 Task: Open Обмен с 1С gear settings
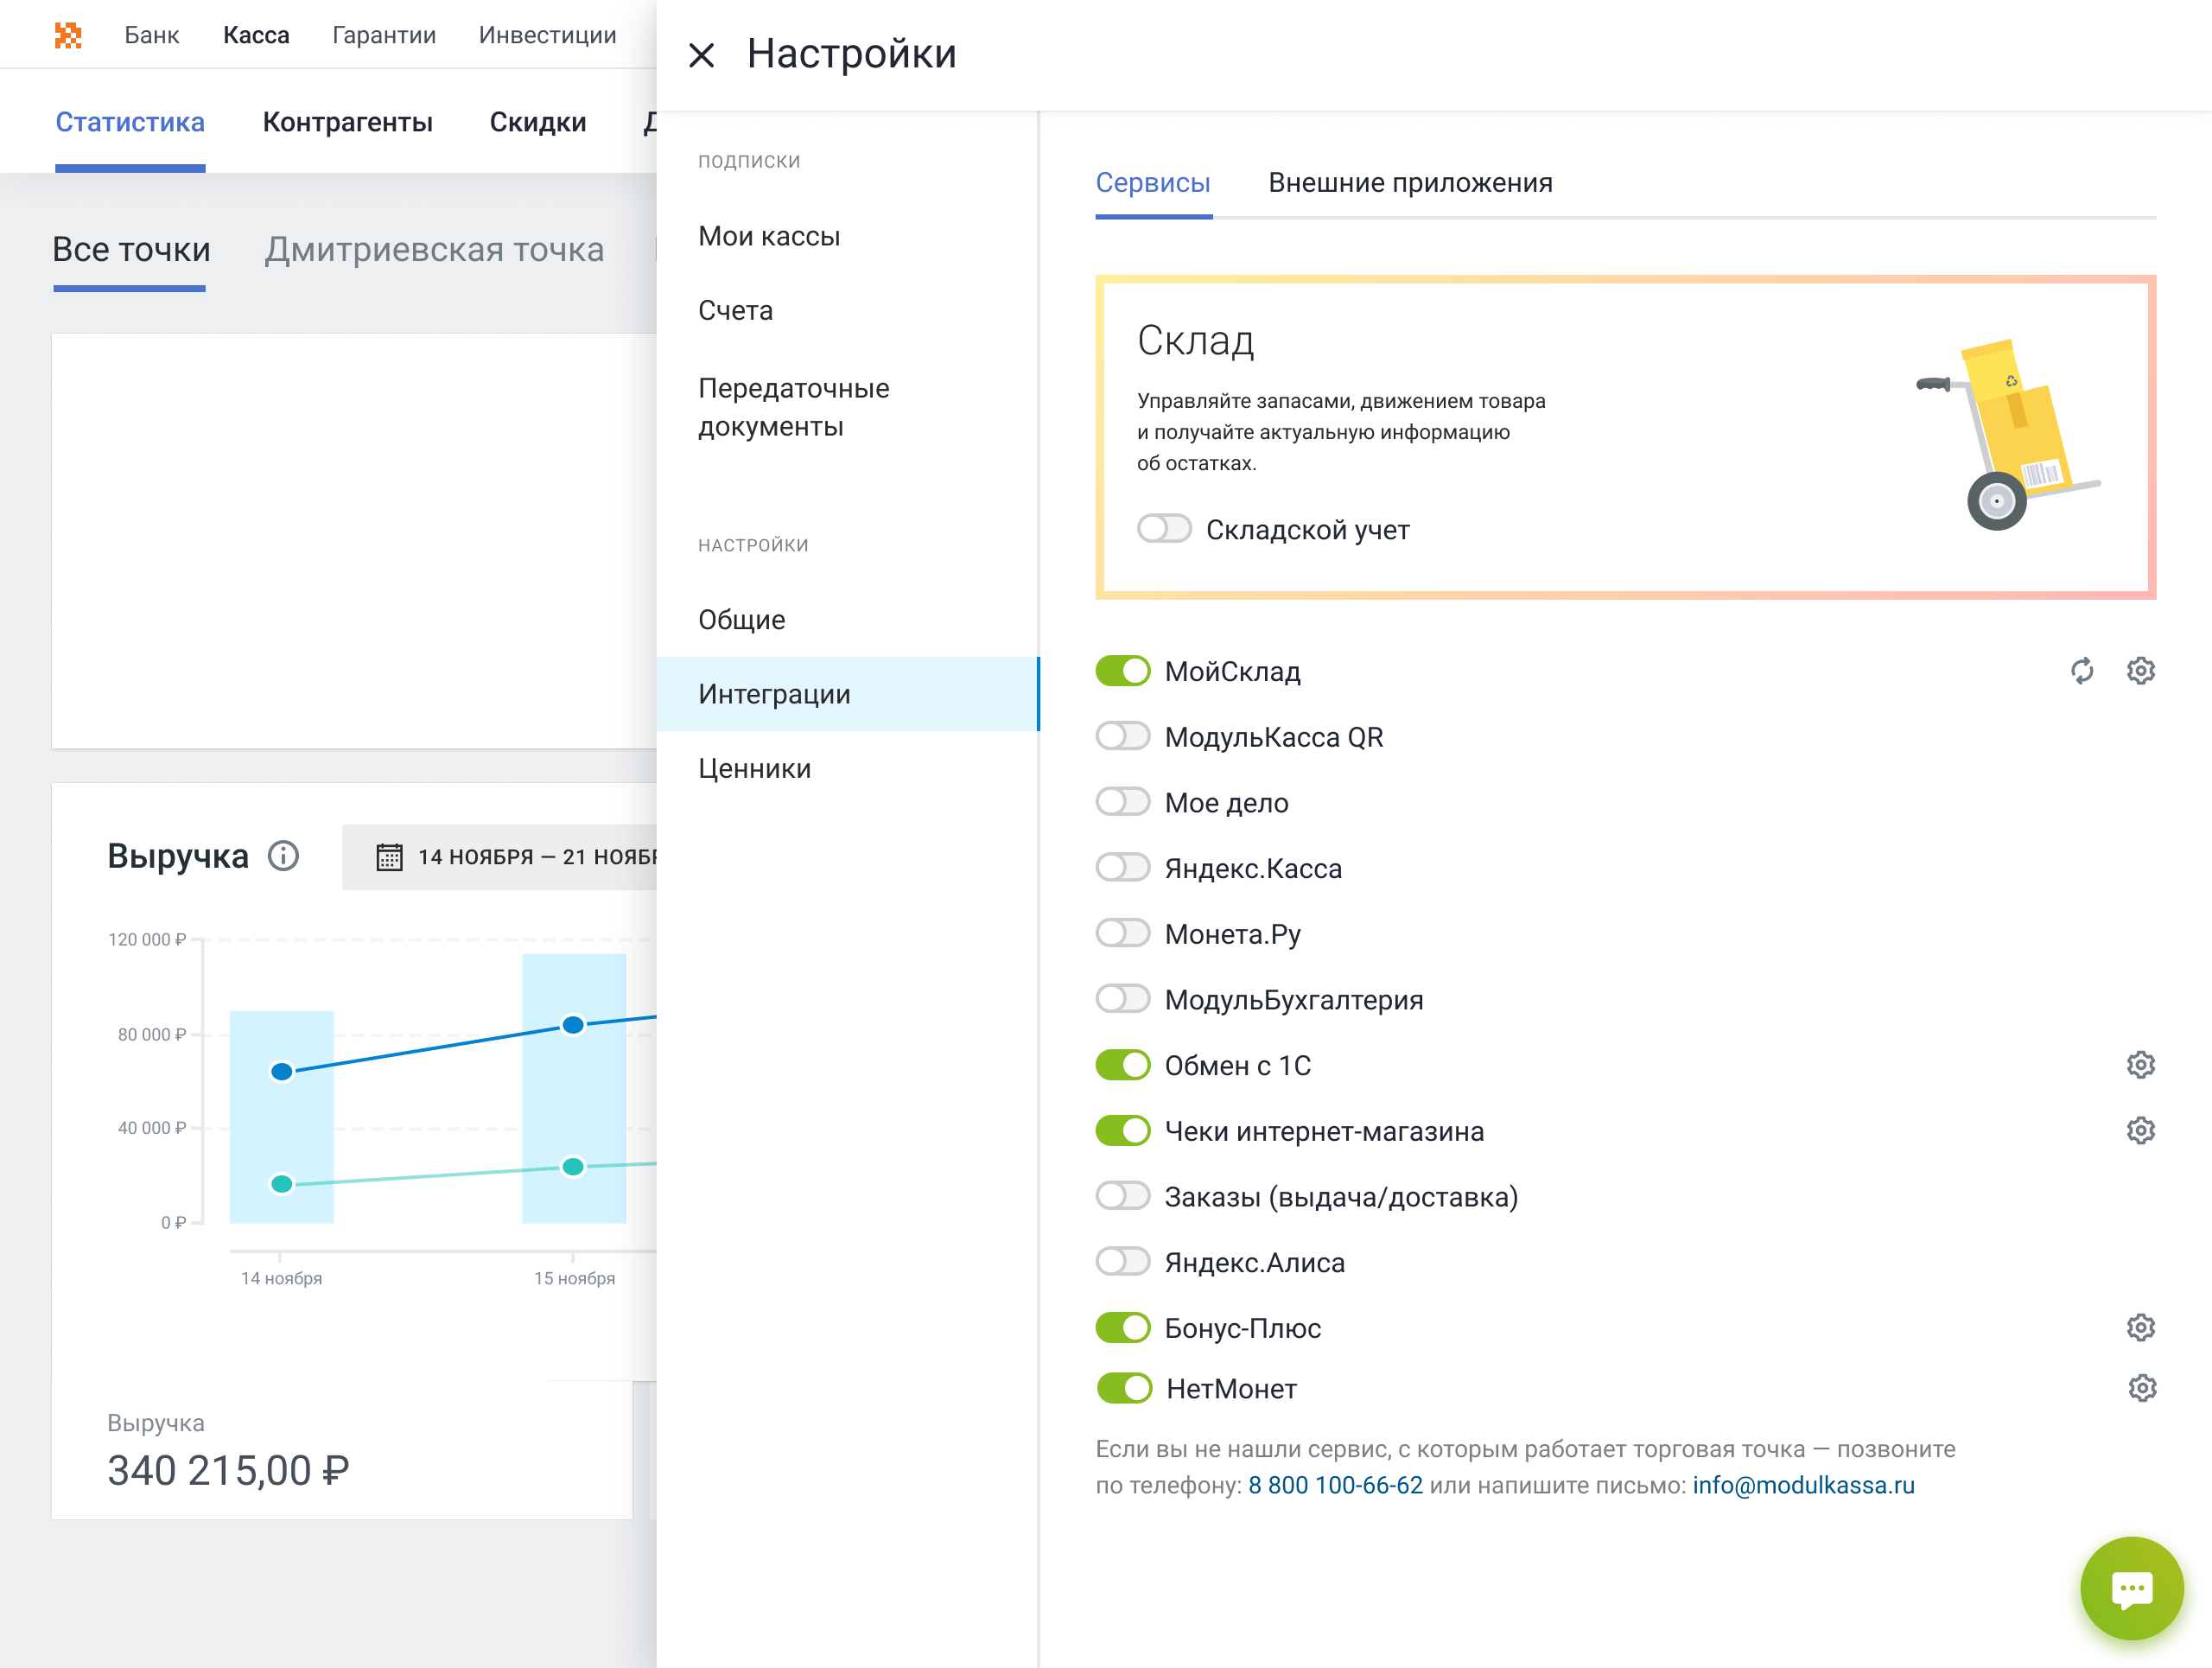click(2141, 1065)
